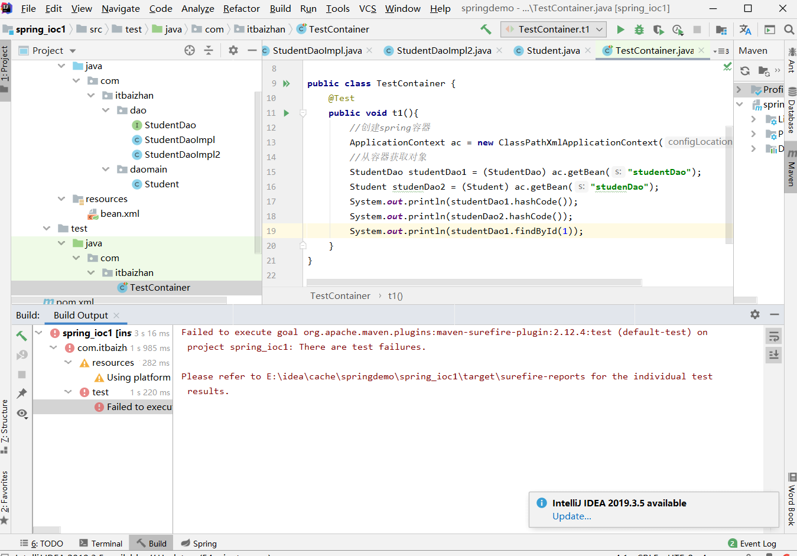This screenshot has width=797, height=556.
Task: Hide the Project panel with minus icon
Action: [x=252, y=50]
